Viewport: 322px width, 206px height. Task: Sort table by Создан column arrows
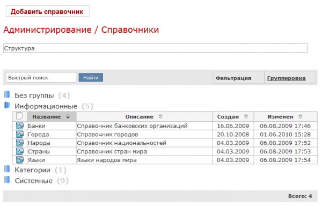point(246,116)
